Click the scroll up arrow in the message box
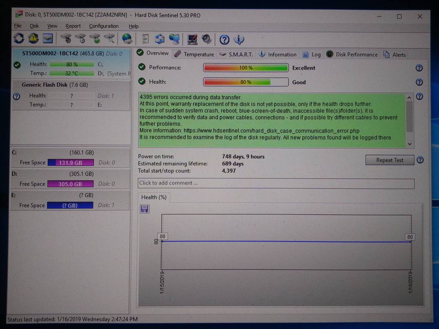Viewport: 439px width, 329px height. coord(409,98)
